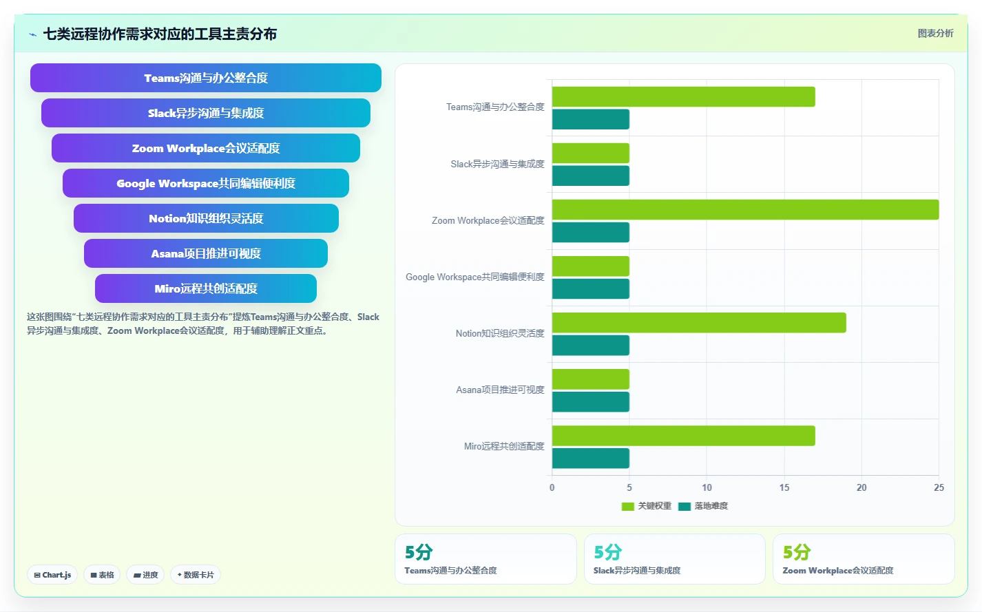Click the x-axis tick label 0

pos(552,487)
